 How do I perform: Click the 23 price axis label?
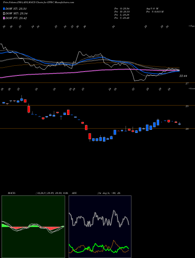coord(187,129)
